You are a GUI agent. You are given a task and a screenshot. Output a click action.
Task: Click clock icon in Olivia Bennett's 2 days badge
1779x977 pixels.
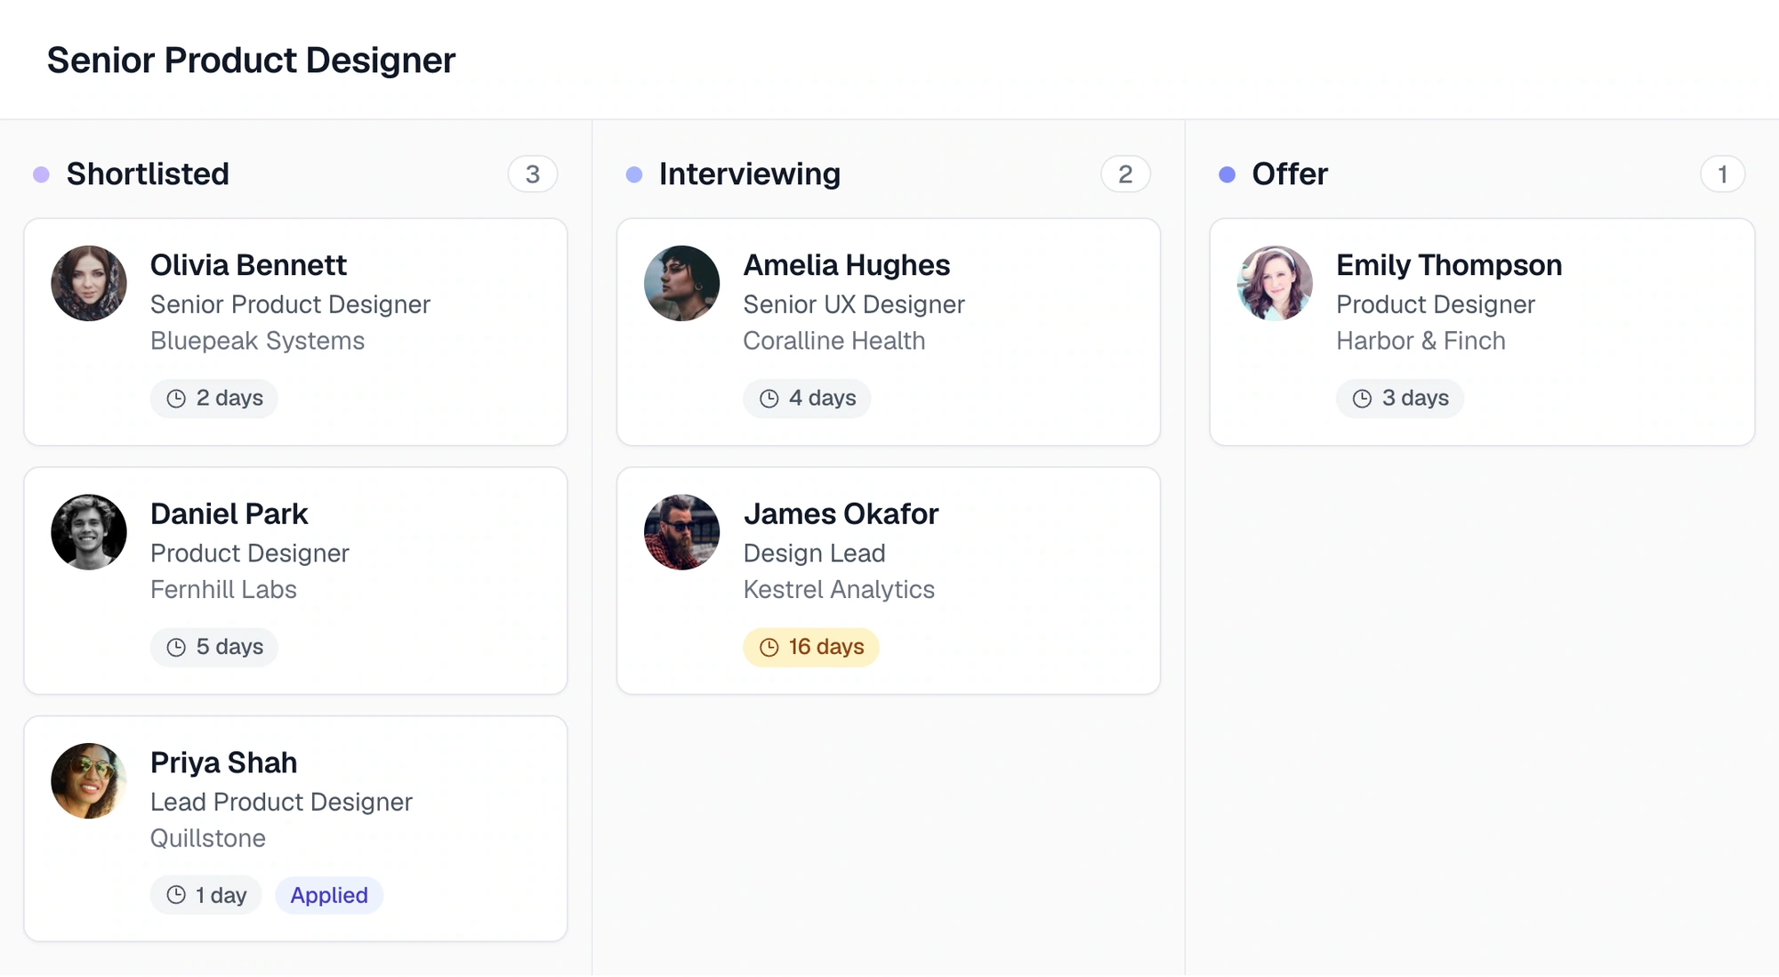(176, 399)
